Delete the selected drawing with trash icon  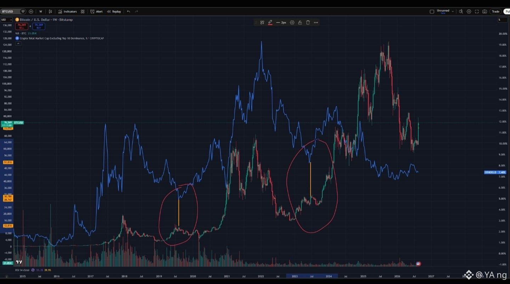click(x=308, y=22)
